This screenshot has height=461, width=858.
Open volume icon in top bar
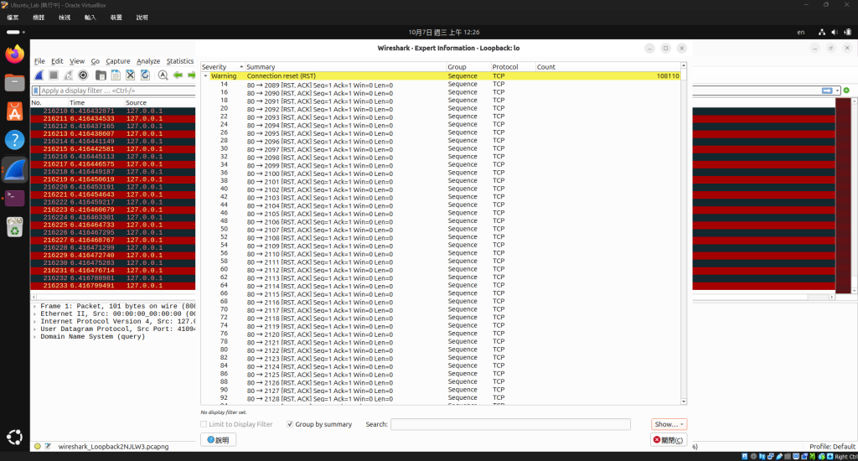834,33
